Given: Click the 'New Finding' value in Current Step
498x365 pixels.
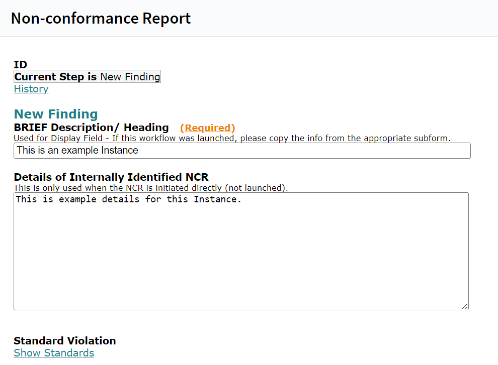Looking at the screenshot, I should [x=130, y=77].
